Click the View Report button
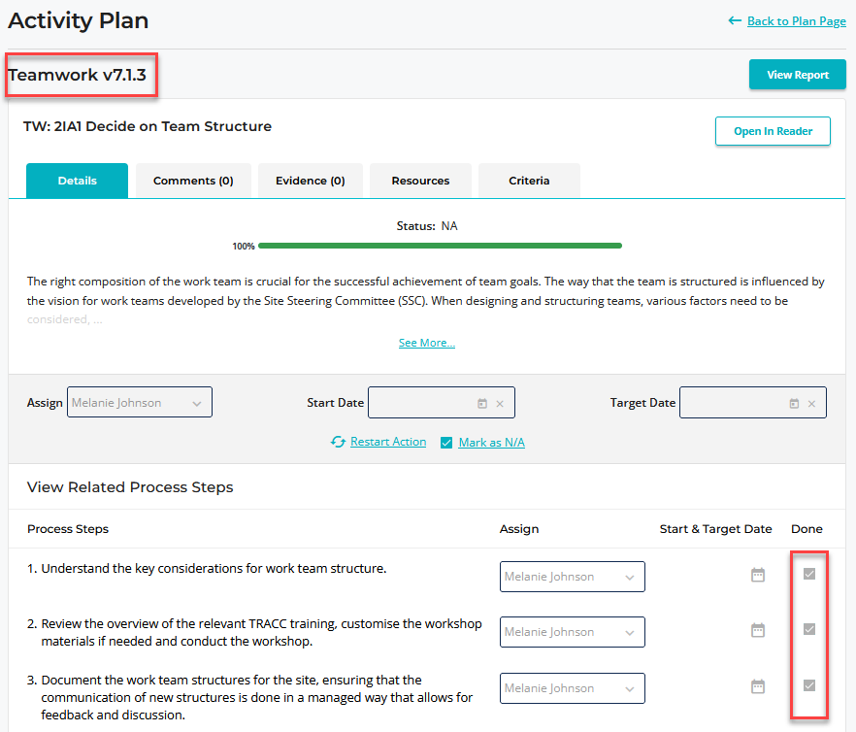Image resolution: width=856 pixels, height=732 pixels. click(798, 75)
